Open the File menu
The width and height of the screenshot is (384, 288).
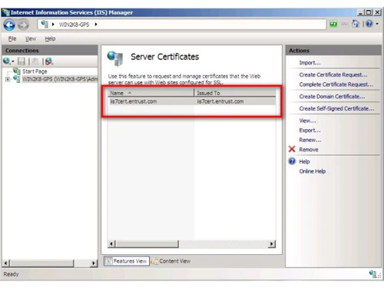tap(12, 38)
